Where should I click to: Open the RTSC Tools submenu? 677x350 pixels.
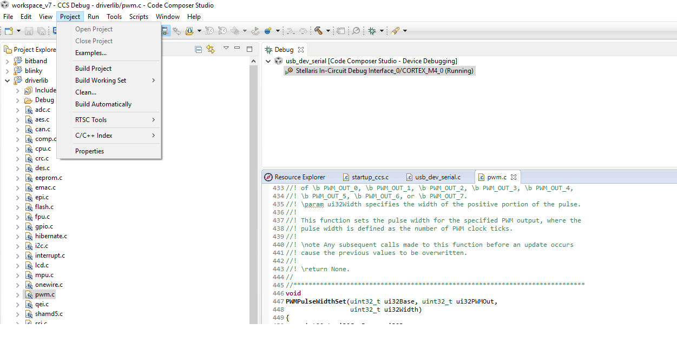pyautogui.click(x=109, y=120)
